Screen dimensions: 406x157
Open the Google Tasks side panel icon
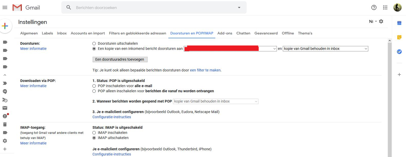[x=399, y=52]
